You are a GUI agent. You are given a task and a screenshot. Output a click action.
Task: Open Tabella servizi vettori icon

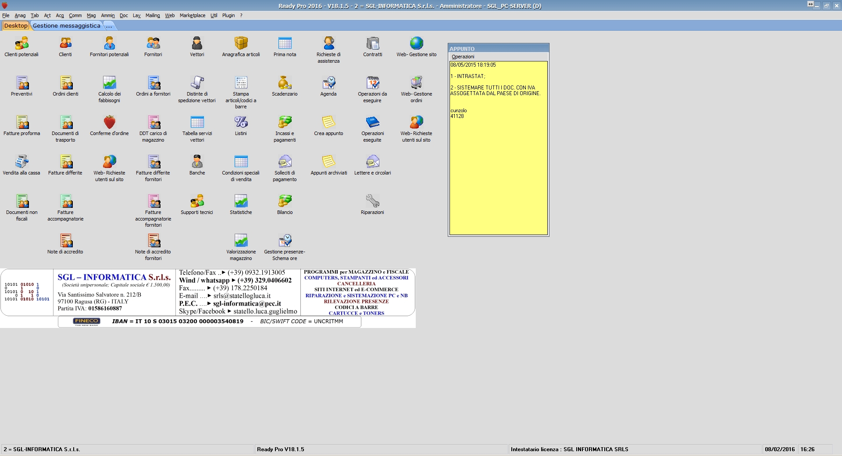tap(197, 122)
